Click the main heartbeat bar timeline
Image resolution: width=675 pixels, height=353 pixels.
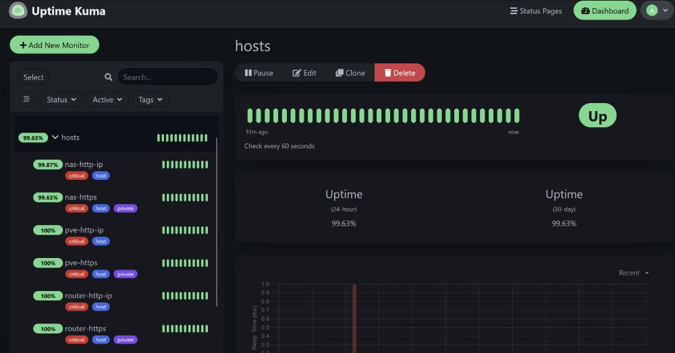pos(383,116)
